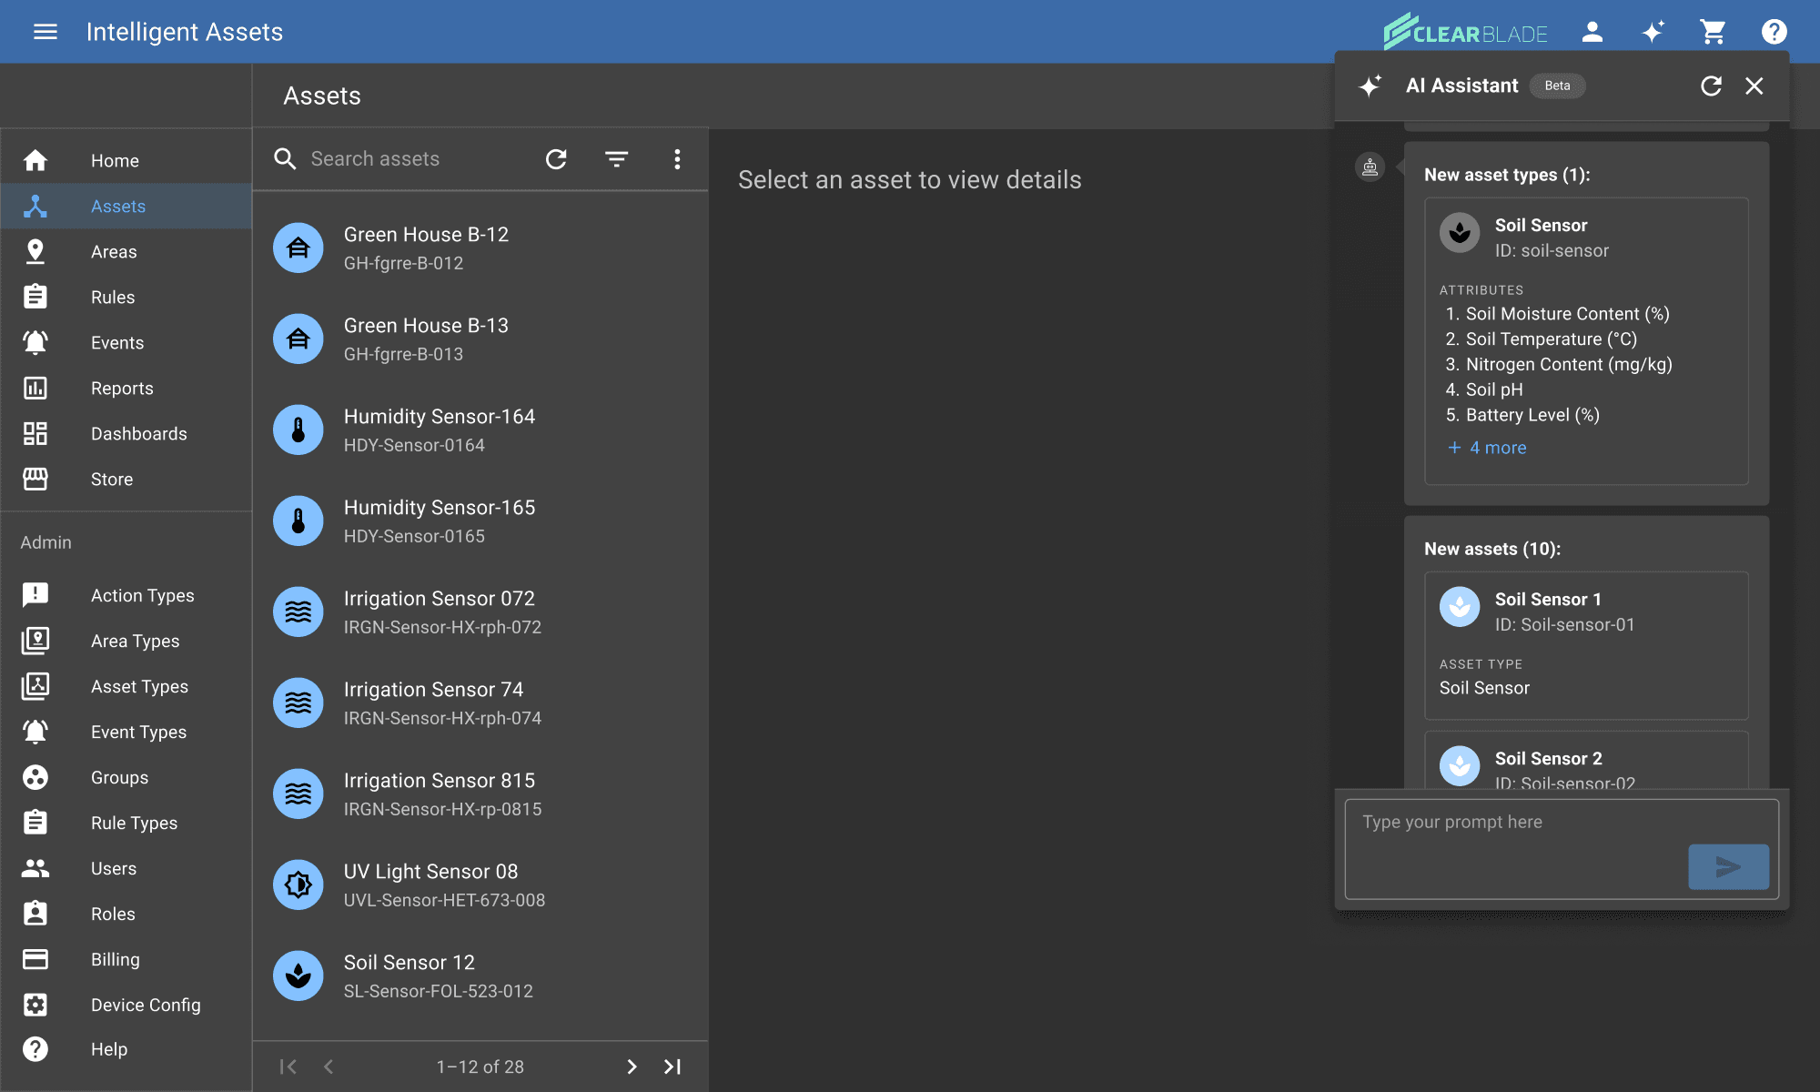
Task: Open Rules in the sidebar
Action: [x=113, y=298]
